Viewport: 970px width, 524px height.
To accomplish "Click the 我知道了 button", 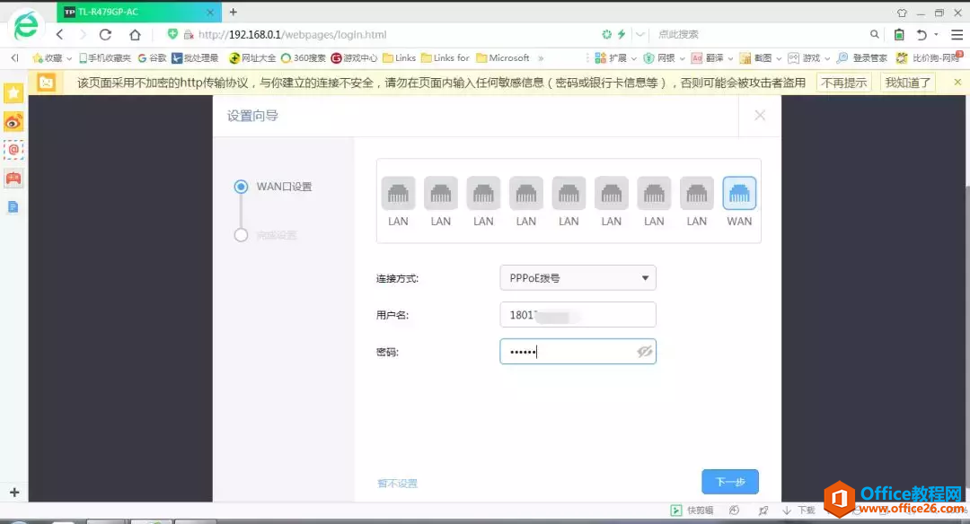I will pyautogui.click(x=907, y=83).
